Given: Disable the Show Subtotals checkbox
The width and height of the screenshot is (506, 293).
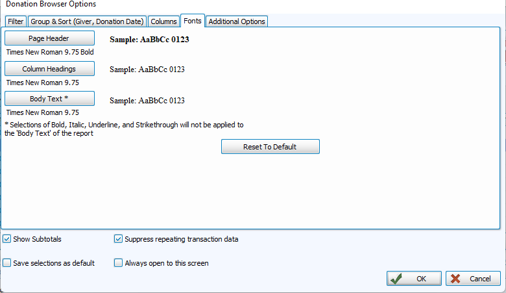Looking at the screenshot, I should (x=7, y=239).
